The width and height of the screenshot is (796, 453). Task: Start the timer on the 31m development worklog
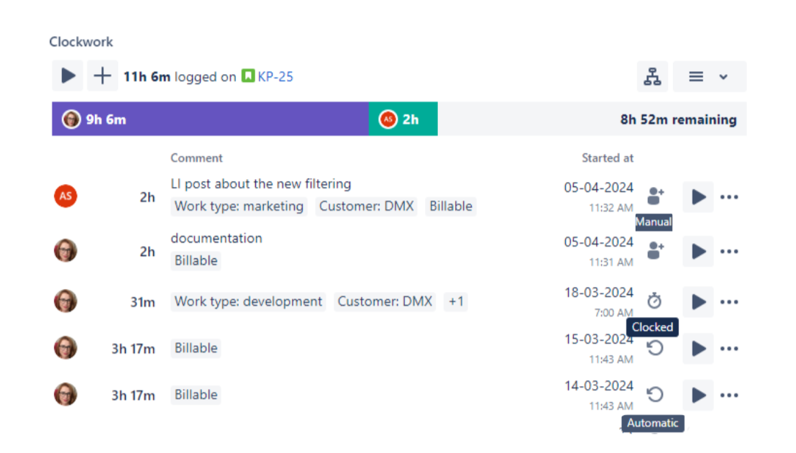697,301
